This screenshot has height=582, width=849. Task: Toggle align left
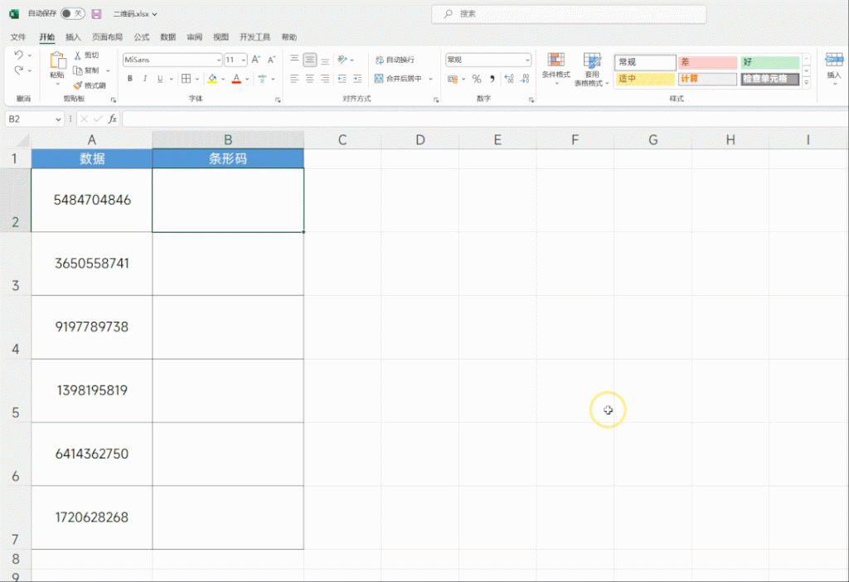pyautogui.click(x=294, y=79)
